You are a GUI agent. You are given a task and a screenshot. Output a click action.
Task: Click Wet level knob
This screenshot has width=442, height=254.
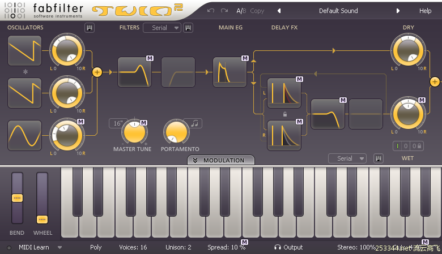coord(408,114)
